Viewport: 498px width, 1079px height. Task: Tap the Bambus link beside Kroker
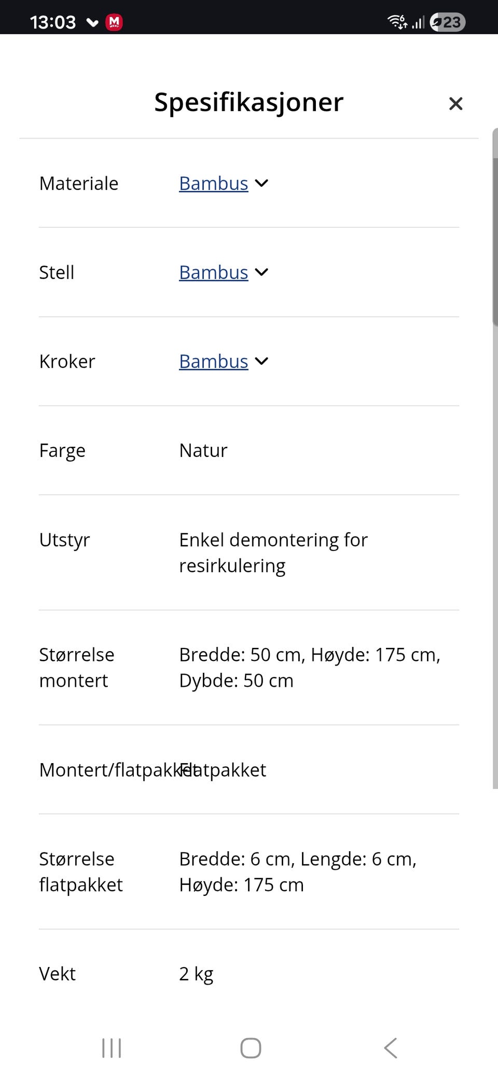coord(213,362)
